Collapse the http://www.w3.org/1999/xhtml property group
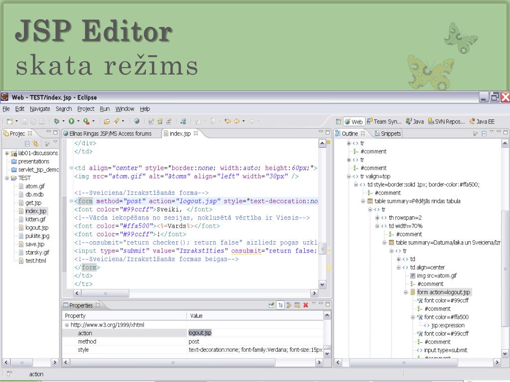510x382 pixels. [67, 324]
